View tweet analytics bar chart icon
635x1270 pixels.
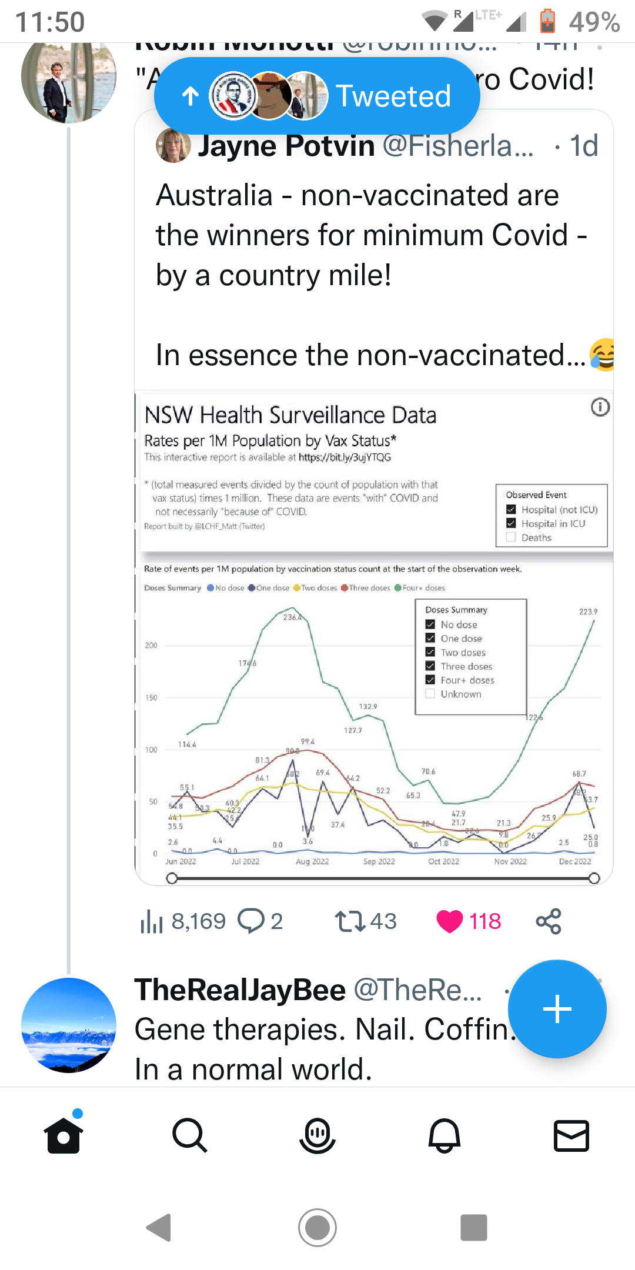pos(152,921)
